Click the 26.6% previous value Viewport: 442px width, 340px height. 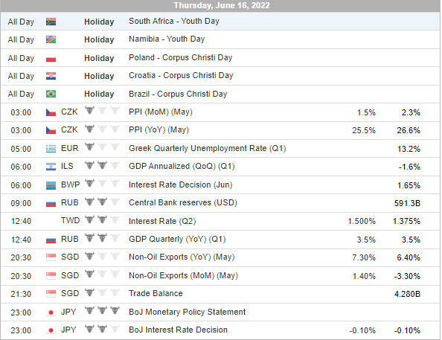(x=409, y=130)
